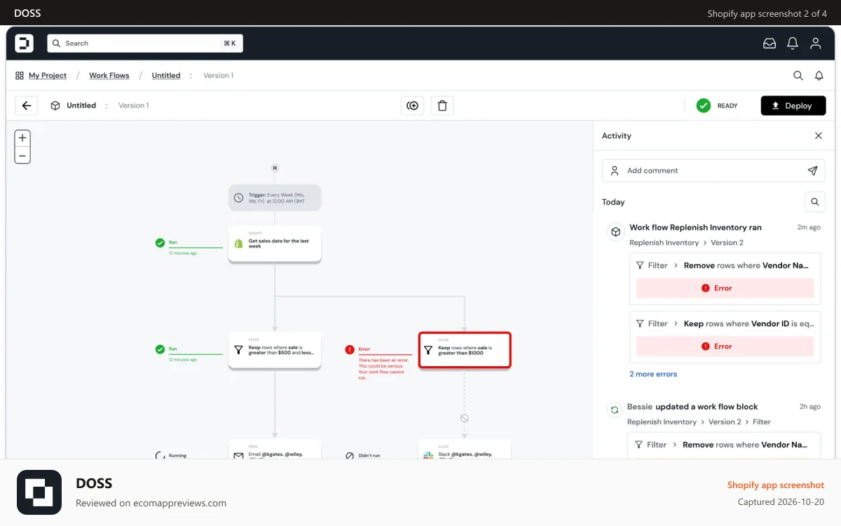This screenshot has width=841, height=526.
Task: Open My Project breadcrumb
Action: (48, 76)
